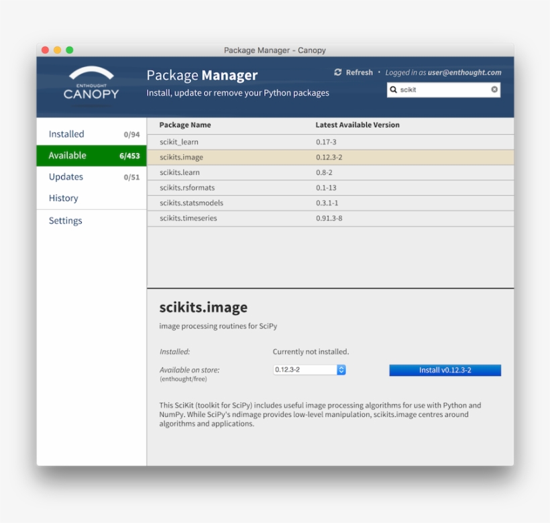Screen dimensions: 550x523
Task: Click the 0/51 updates count
Action: (131, 178)
